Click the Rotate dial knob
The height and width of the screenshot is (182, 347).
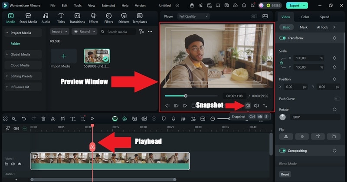click(282, 117)
